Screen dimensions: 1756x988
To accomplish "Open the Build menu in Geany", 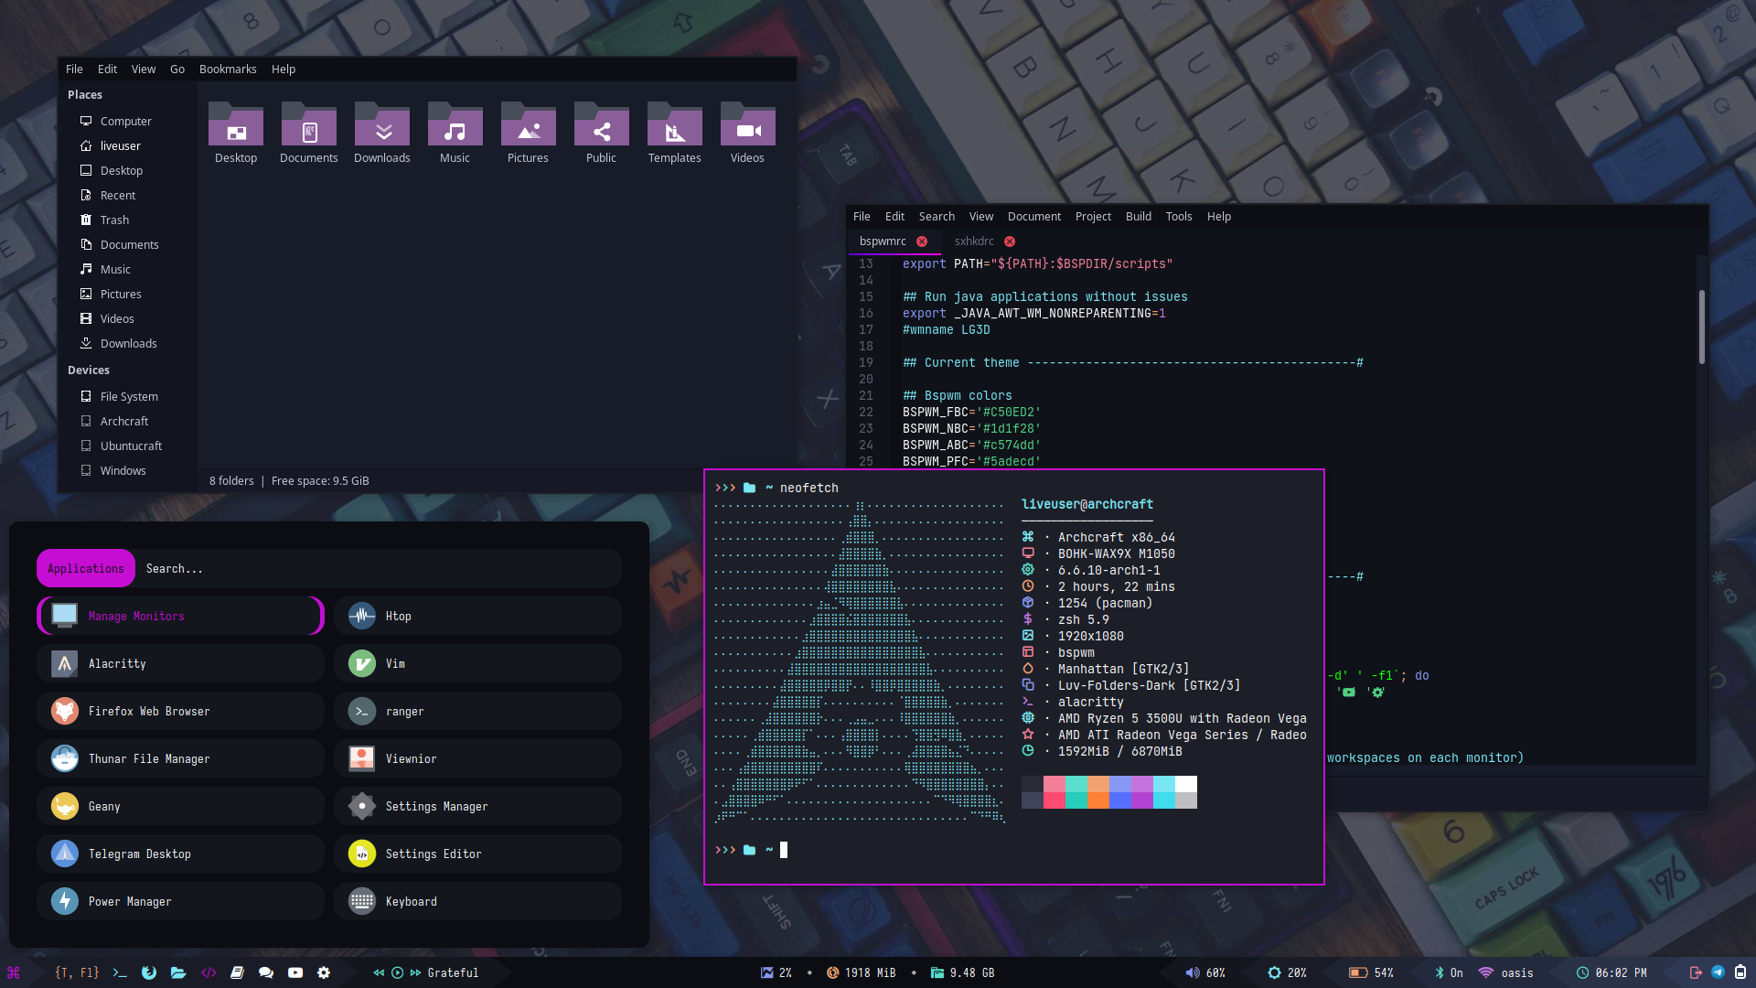I will point(1138,217).
